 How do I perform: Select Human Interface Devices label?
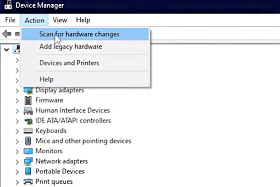72,110
